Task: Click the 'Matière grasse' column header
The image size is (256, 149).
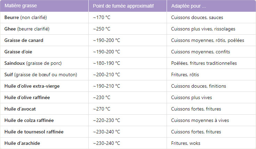Action: pyautogui.click(x=21, y=6)
